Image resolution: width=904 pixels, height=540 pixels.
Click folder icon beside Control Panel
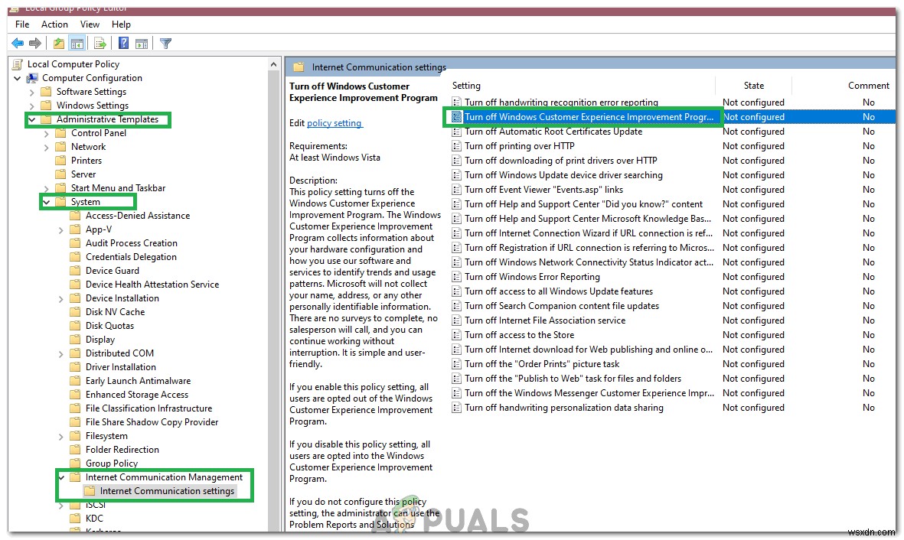pyautogui.click(x=60, y=133)
